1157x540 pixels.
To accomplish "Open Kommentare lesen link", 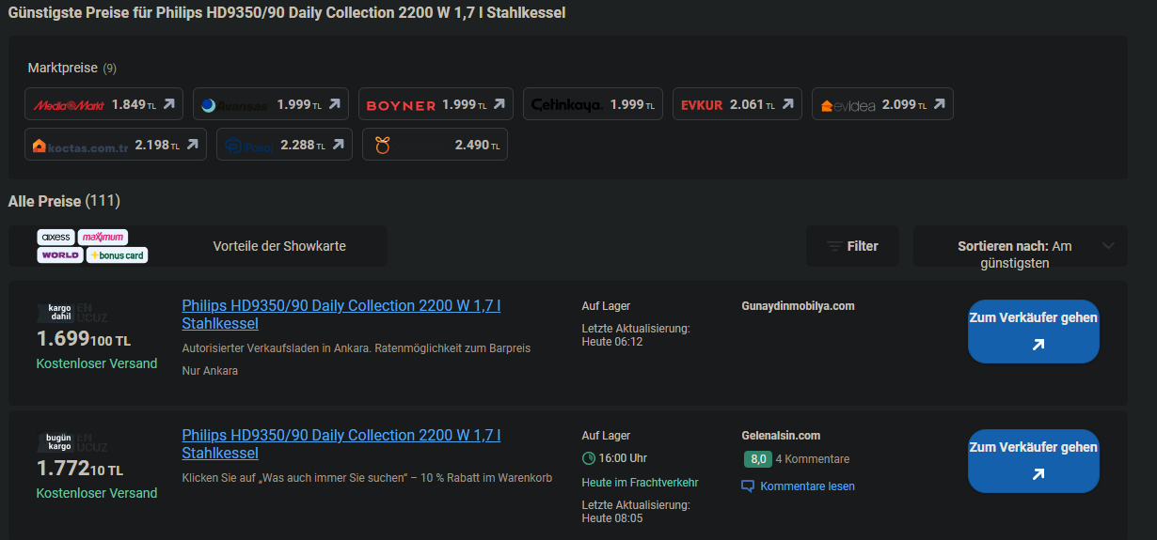I will click(807, 486).
